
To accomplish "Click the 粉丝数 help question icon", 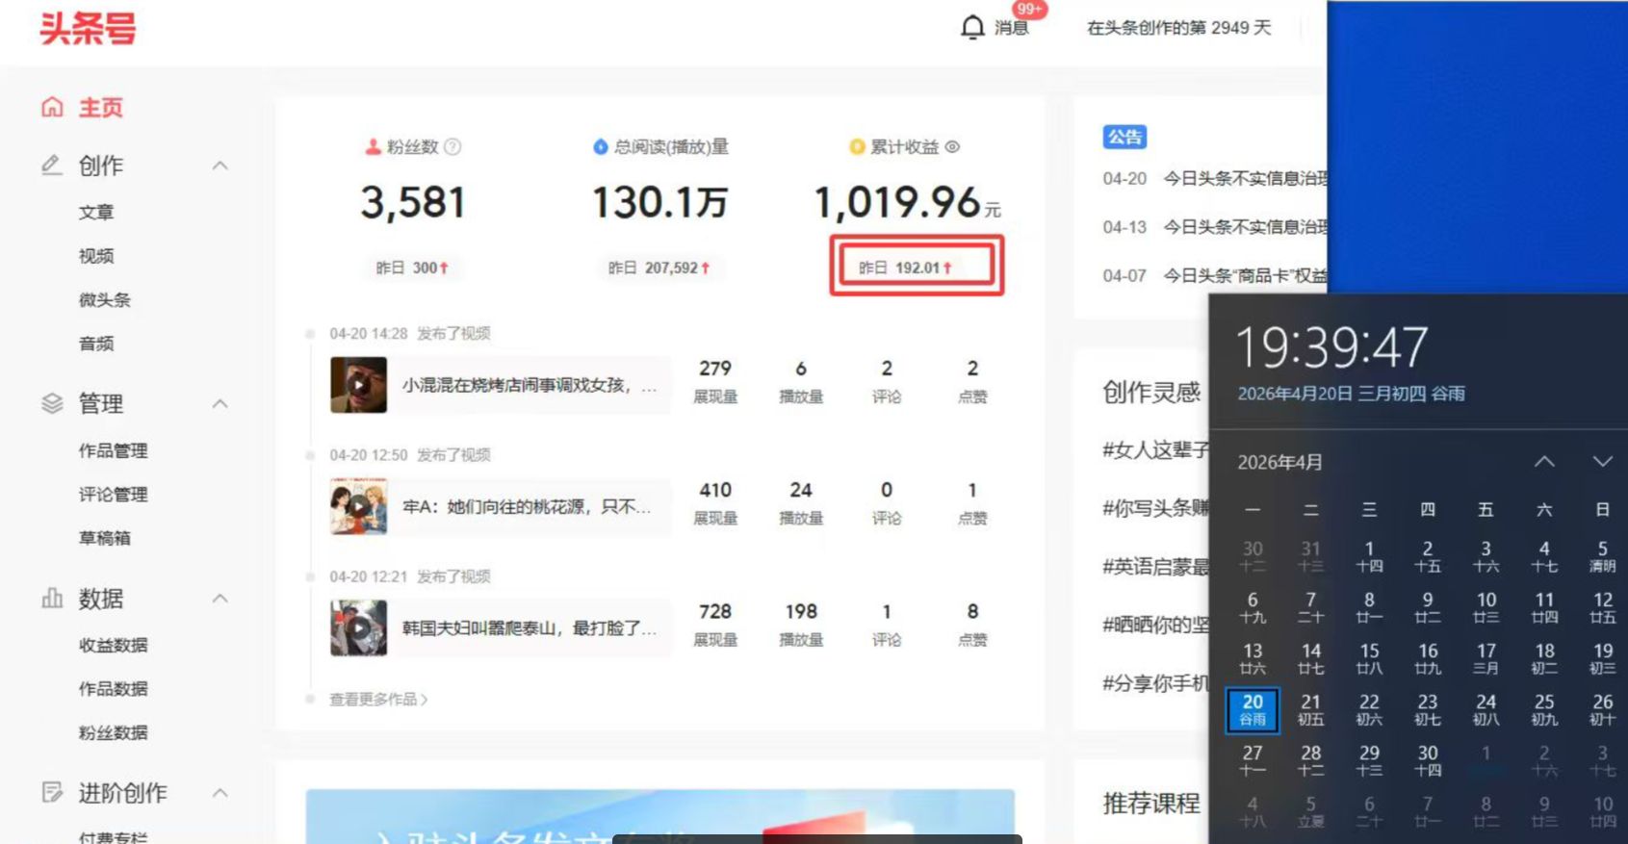I will pos(452,147).
